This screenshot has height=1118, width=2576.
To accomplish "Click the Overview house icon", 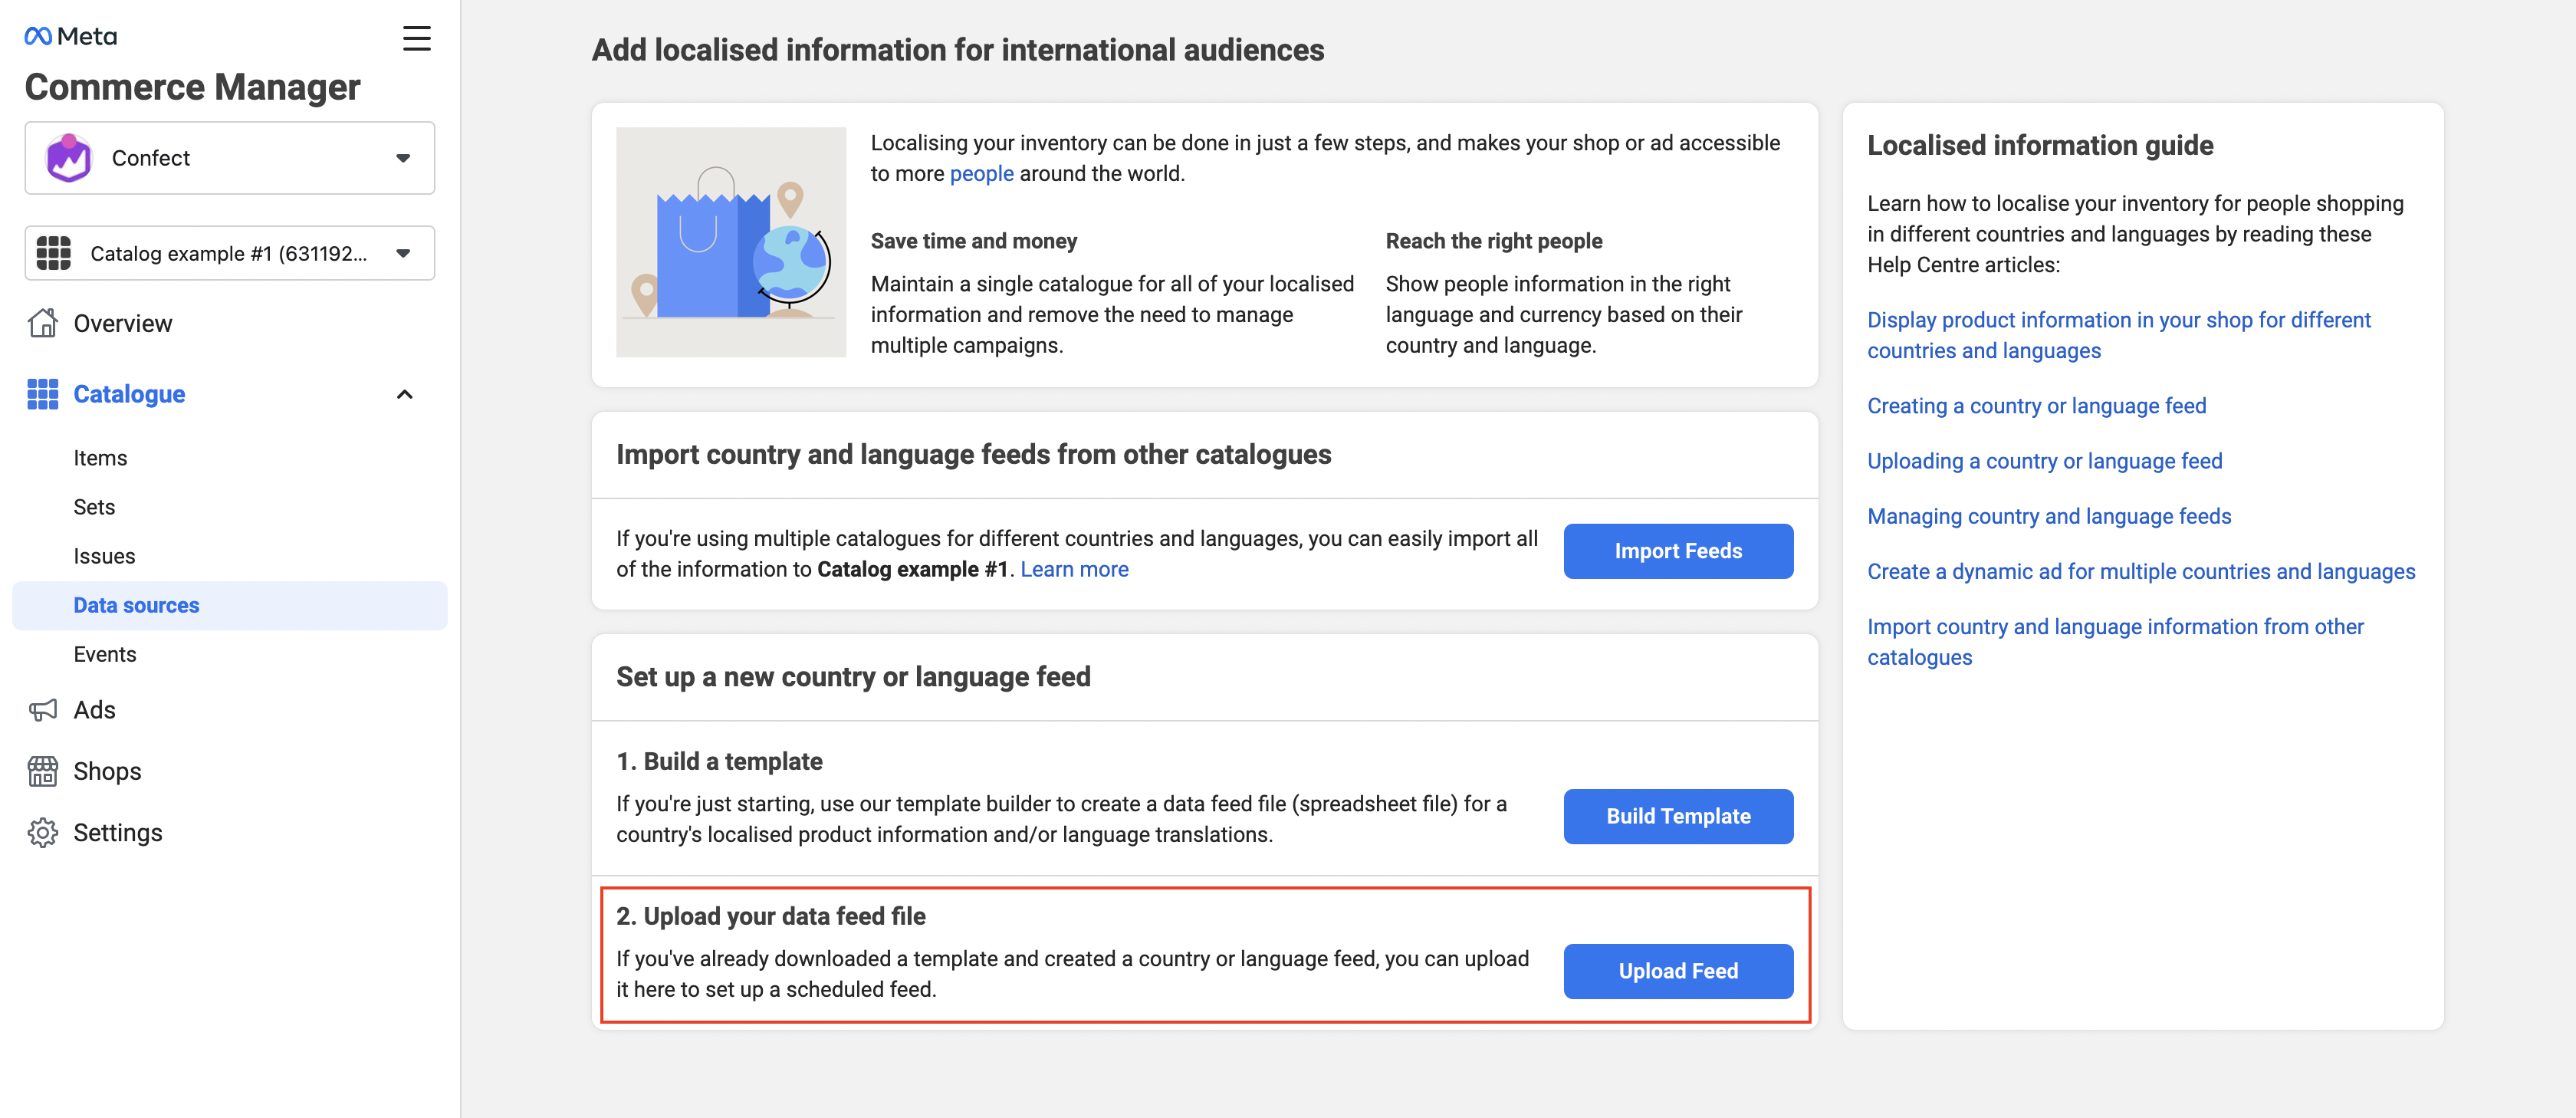I will click(43, 323).
